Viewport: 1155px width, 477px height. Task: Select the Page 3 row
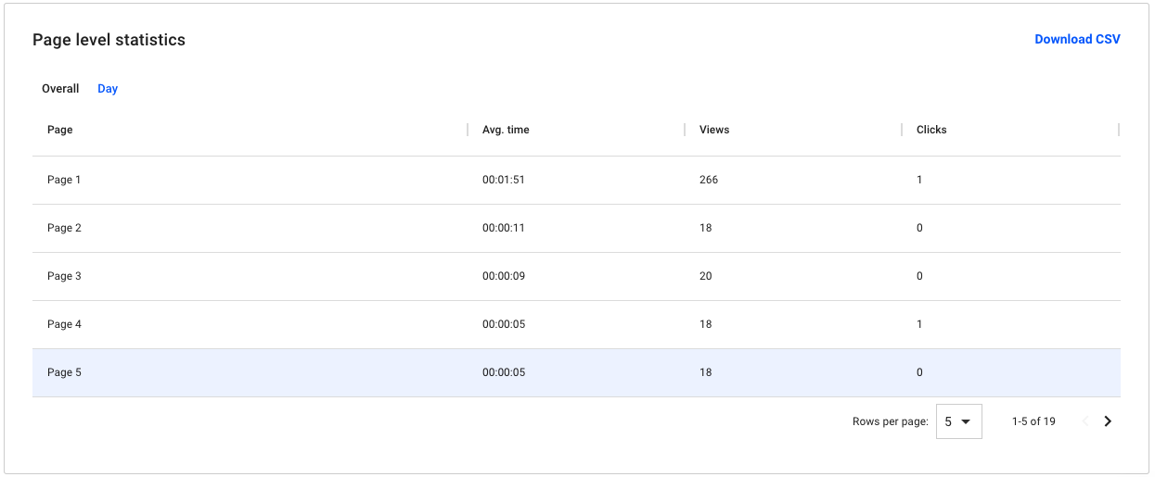[576, 276]
